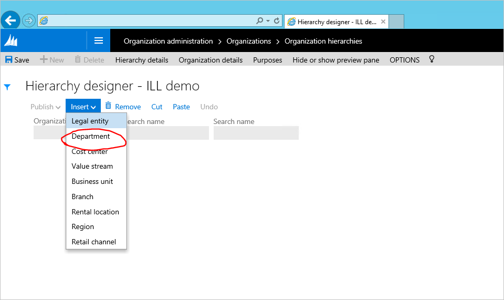Close the Hierarchy designer browser tab
Screen dimensions: 504x300
(383, 22)
